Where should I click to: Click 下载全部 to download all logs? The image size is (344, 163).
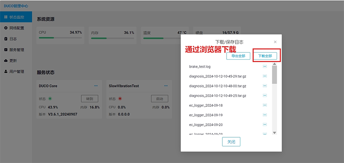pyautogui.click(x=265, y=56)
